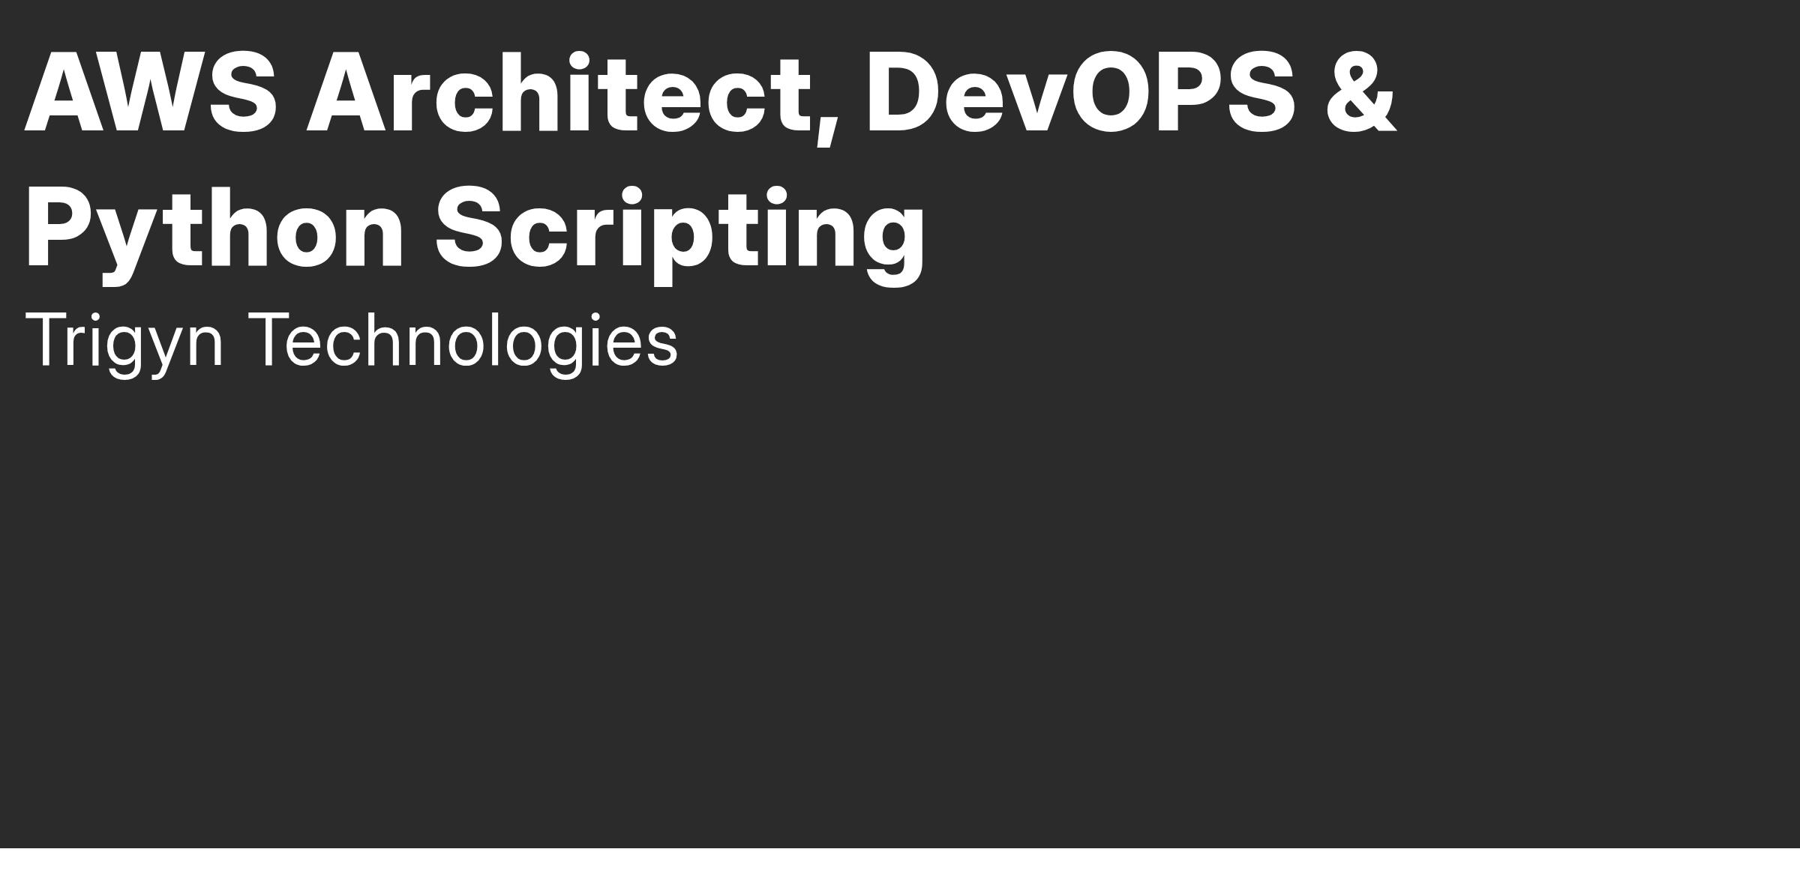
Task: Click the empty dark area below the company name
Action: (x=900, y=614)
